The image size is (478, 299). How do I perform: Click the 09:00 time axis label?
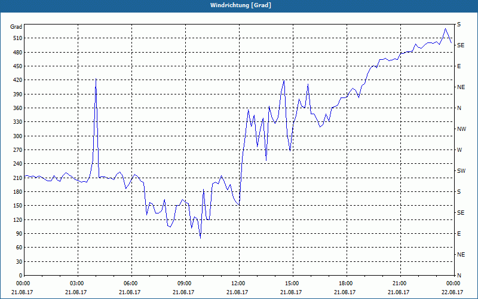tap(185, 283)
